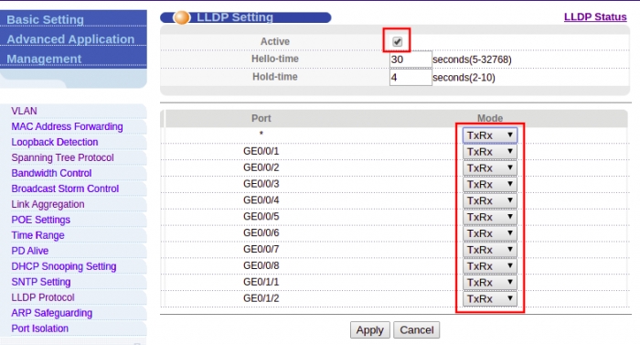The height and width of the screenshot is (345, 640).
Task: Open Mode dropdown for GE0/0/5
Action: (490, 217)
